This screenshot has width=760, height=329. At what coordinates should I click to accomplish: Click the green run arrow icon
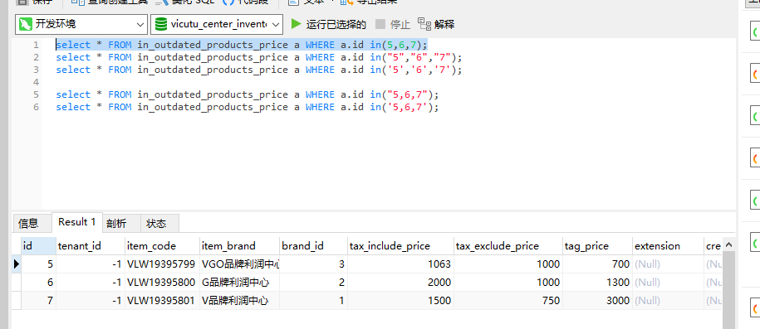pyautogui.click(x=296, y=24)
